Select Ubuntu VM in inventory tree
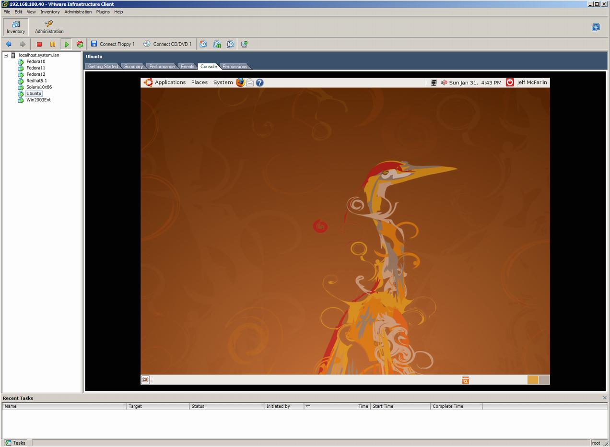The height and width of the screenshot is (447, 610). pos(34,94)
